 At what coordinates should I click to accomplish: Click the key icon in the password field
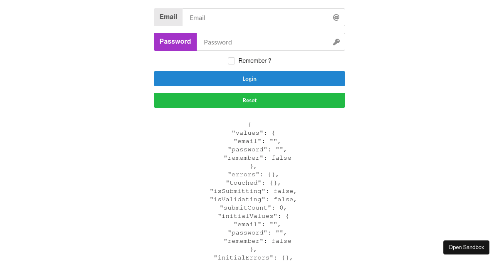point(336,42)
